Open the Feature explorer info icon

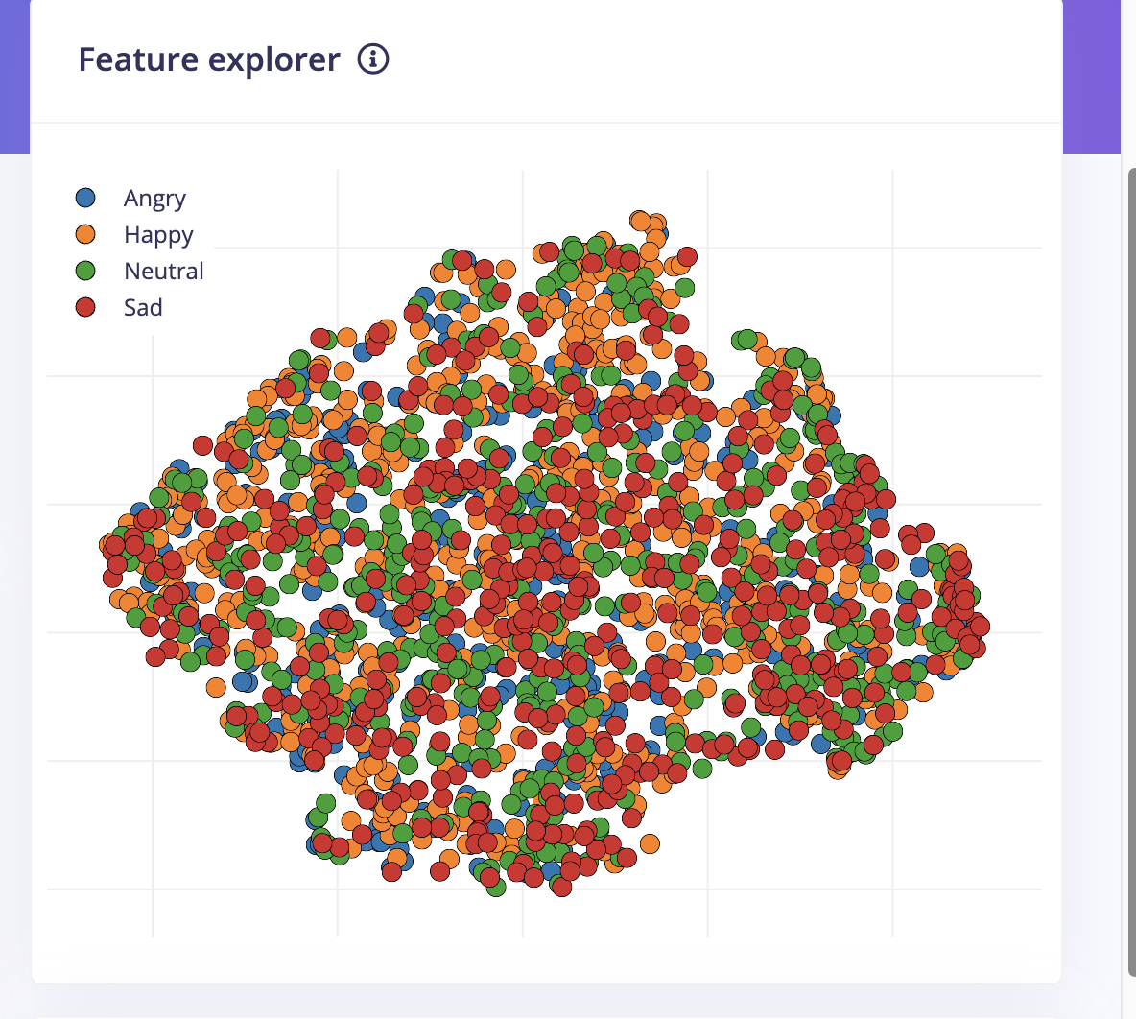tap(373, 59)
